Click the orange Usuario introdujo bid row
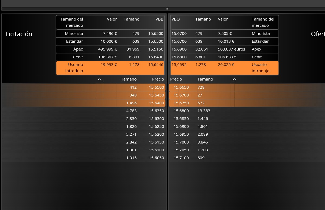Viewport: 325px width, 210px height. (110, 68)
